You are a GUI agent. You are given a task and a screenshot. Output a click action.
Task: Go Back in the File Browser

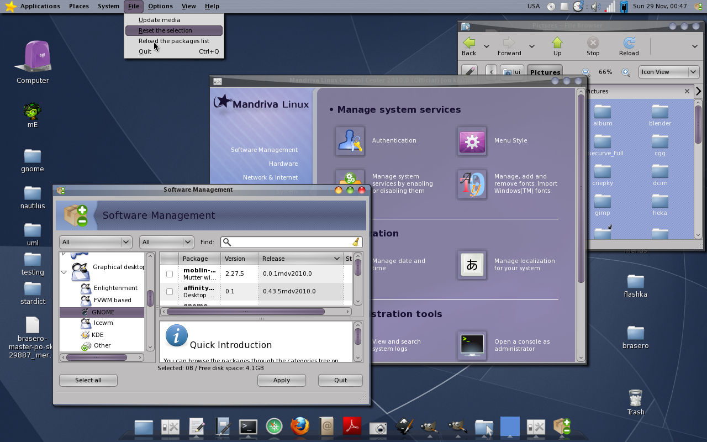(x=469, y=46)
